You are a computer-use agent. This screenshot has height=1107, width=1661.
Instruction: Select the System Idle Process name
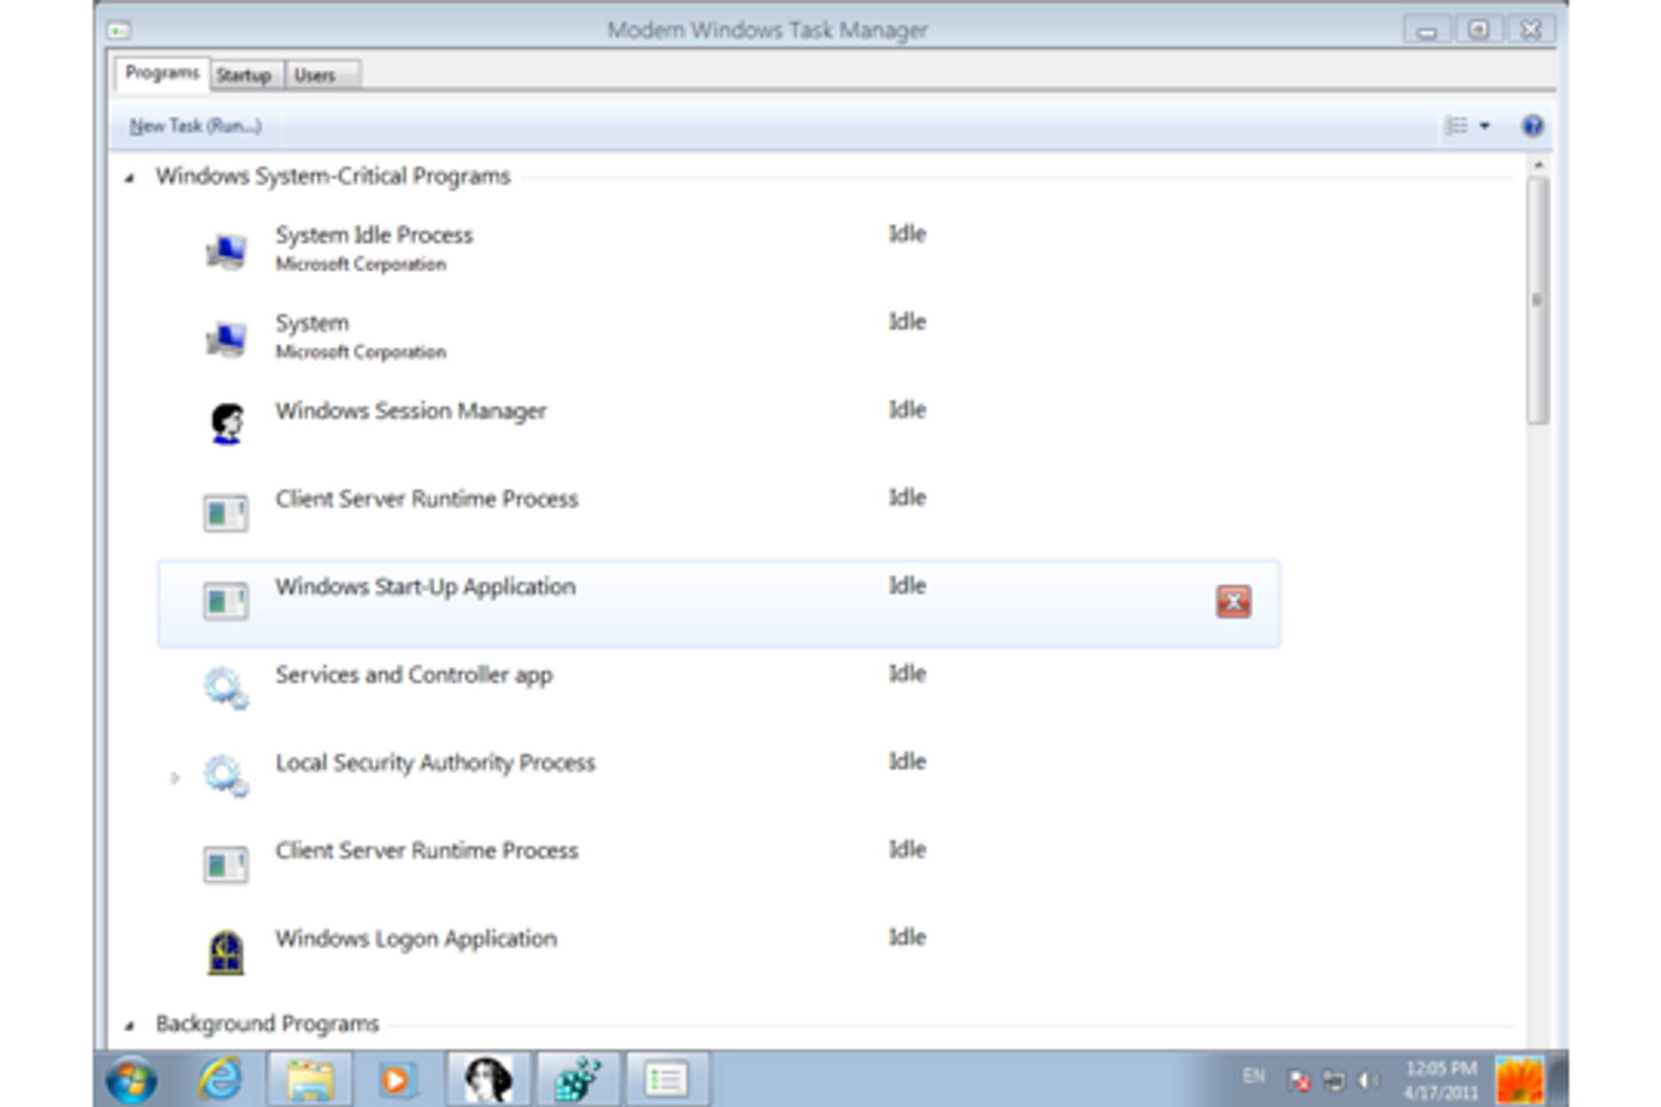[x=374, y=235]
